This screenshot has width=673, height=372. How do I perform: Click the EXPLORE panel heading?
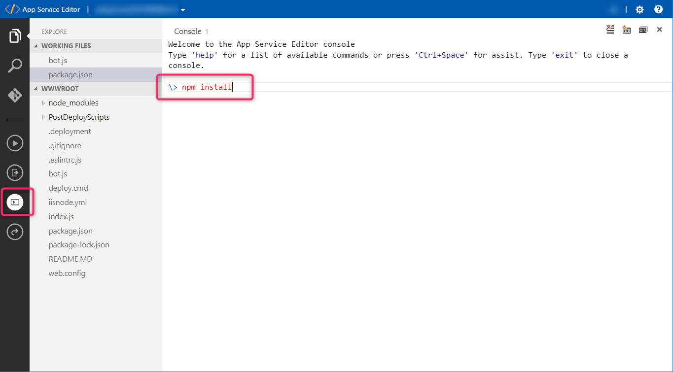54,32
